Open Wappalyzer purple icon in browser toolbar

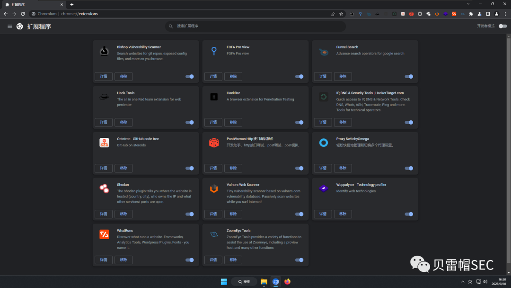(446, 14)
